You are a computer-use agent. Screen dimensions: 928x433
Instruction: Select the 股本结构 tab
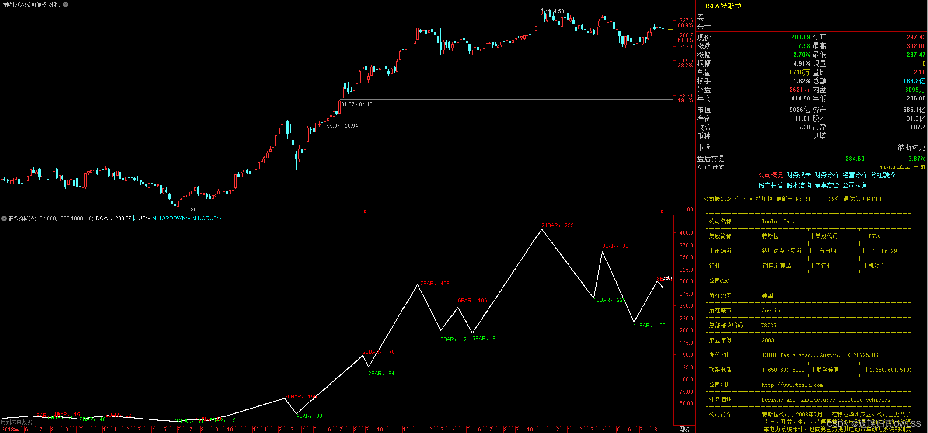point(799,185)
